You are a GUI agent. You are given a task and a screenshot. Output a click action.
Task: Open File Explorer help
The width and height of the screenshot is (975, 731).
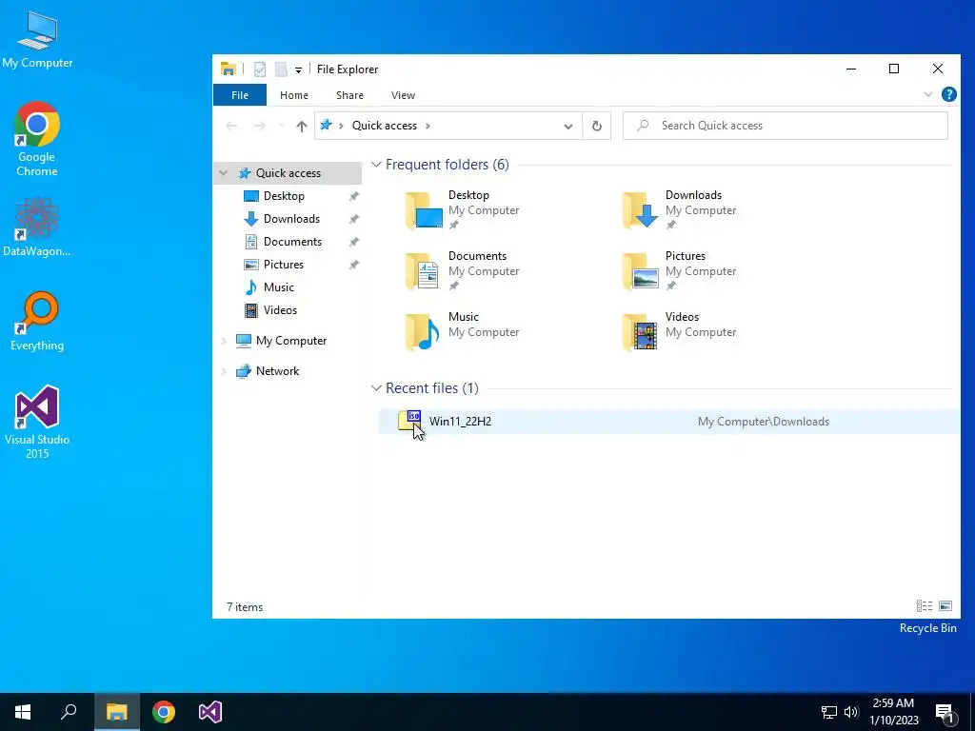(949, 94)
